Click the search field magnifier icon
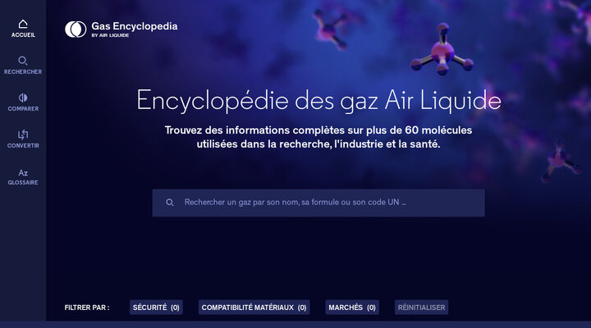The image size is (591, 328). pos(170,203)
